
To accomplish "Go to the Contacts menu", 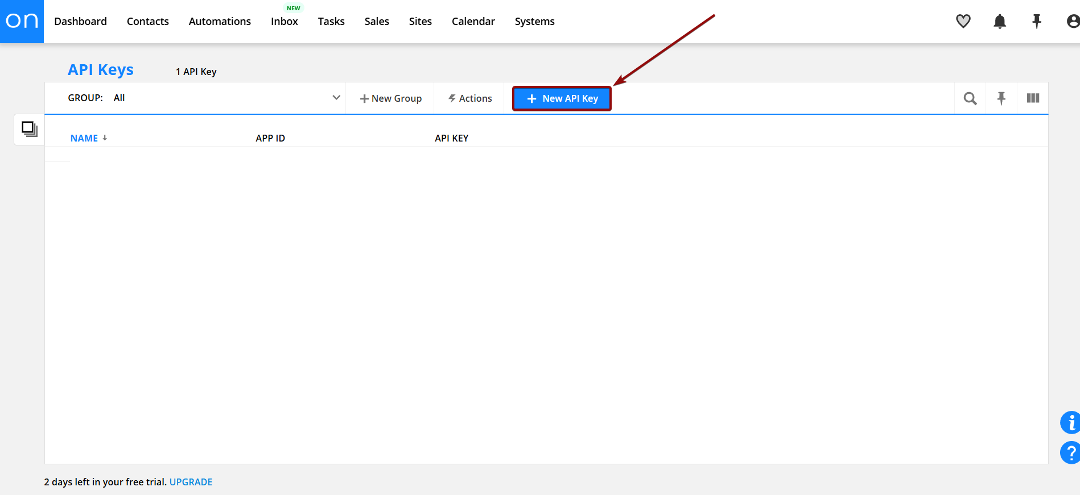I will [147, 21].
